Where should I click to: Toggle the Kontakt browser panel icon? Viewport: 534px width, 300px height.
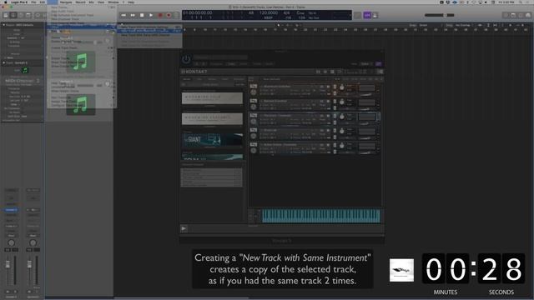[319, 72]
